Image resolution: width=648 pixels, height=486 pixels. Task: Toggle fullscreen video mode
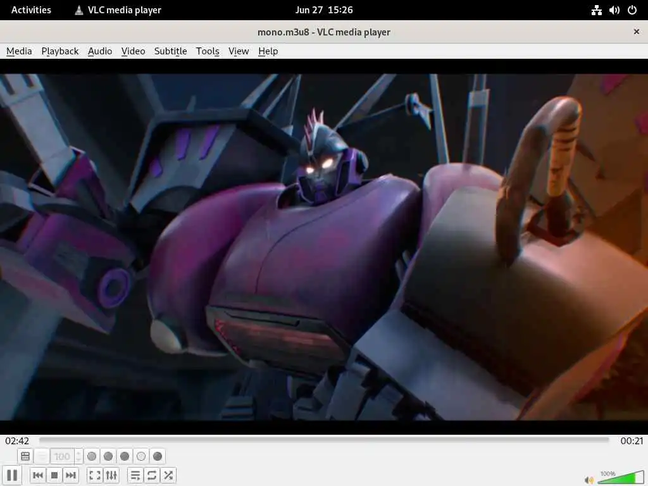click(95, 475)
